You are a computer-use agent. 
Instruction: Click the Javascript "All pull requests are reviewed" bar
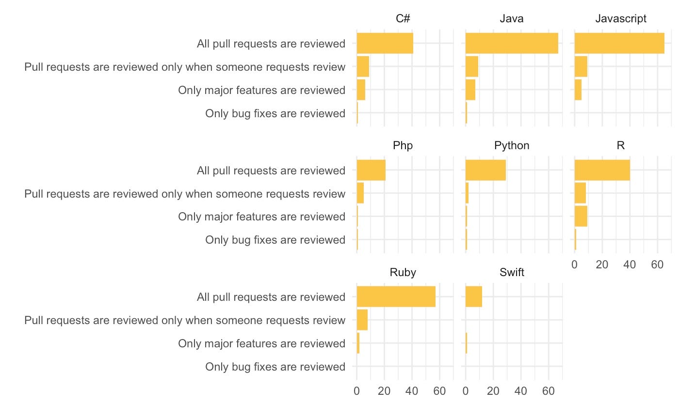click(x=619, y=43)
